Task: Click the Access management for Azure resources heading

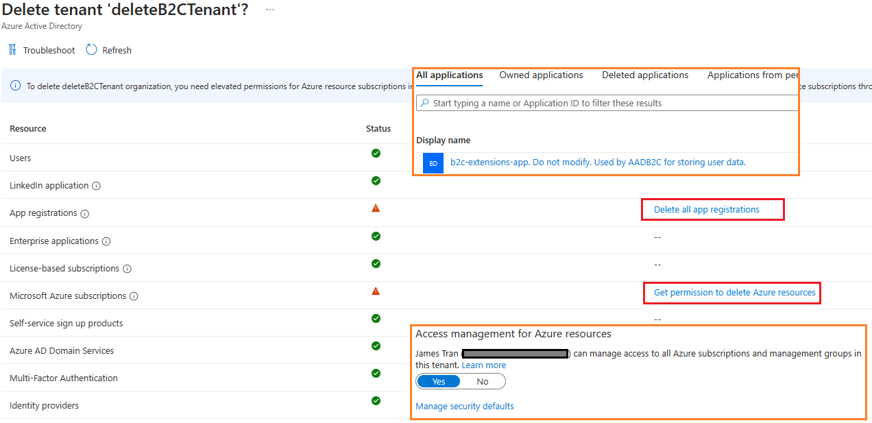Action: (x=513, y=334)
